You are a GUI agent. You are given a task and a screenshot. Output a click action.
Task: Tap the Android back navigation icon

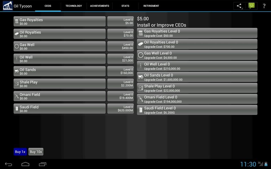8,164
